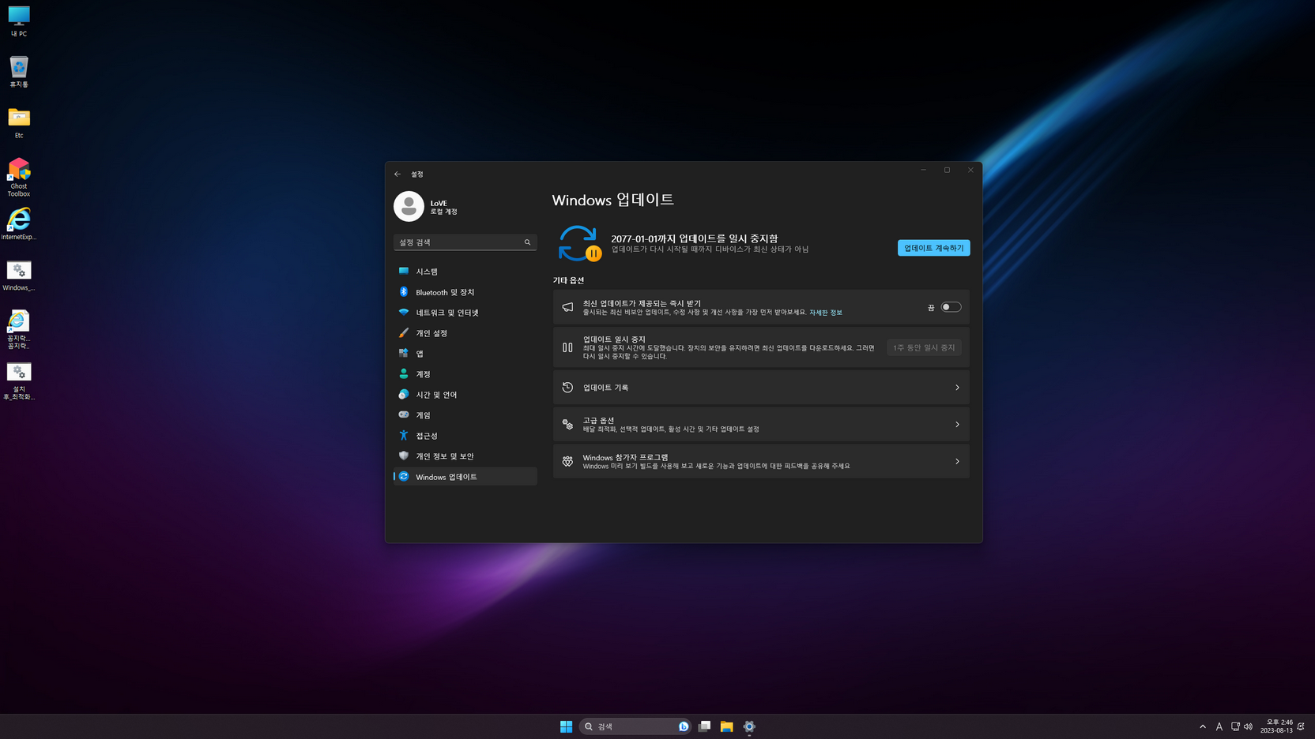
Task: Toggle 최신 업데이트 즉시 받기 switch
Action: [951, 307]
